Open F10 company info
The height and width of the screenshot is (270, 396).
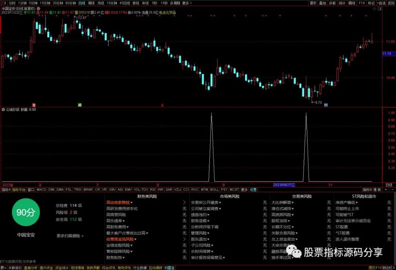pos(362,3)
